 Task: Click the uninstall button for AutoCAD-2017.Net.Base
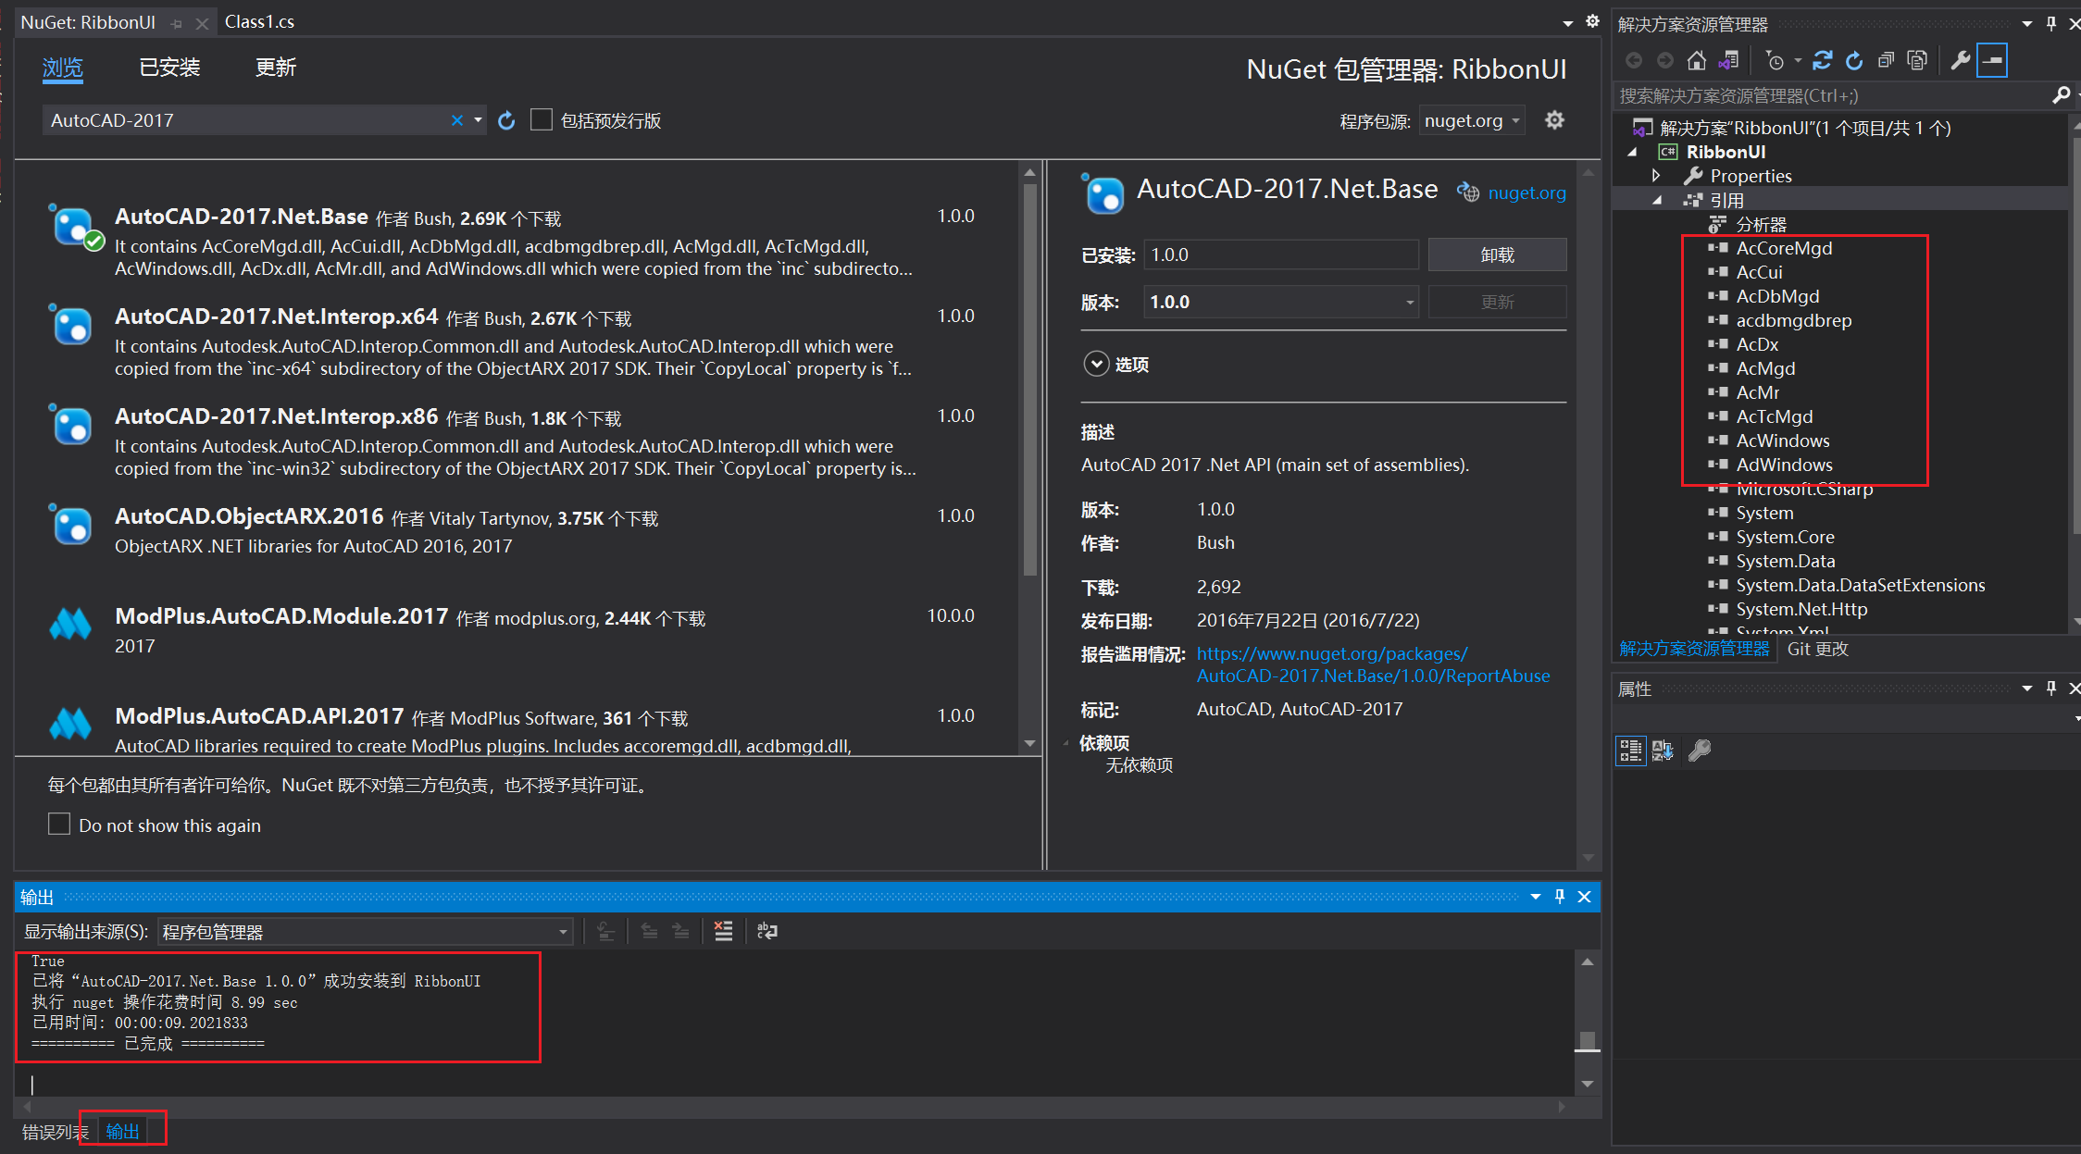coord(1497,254)
